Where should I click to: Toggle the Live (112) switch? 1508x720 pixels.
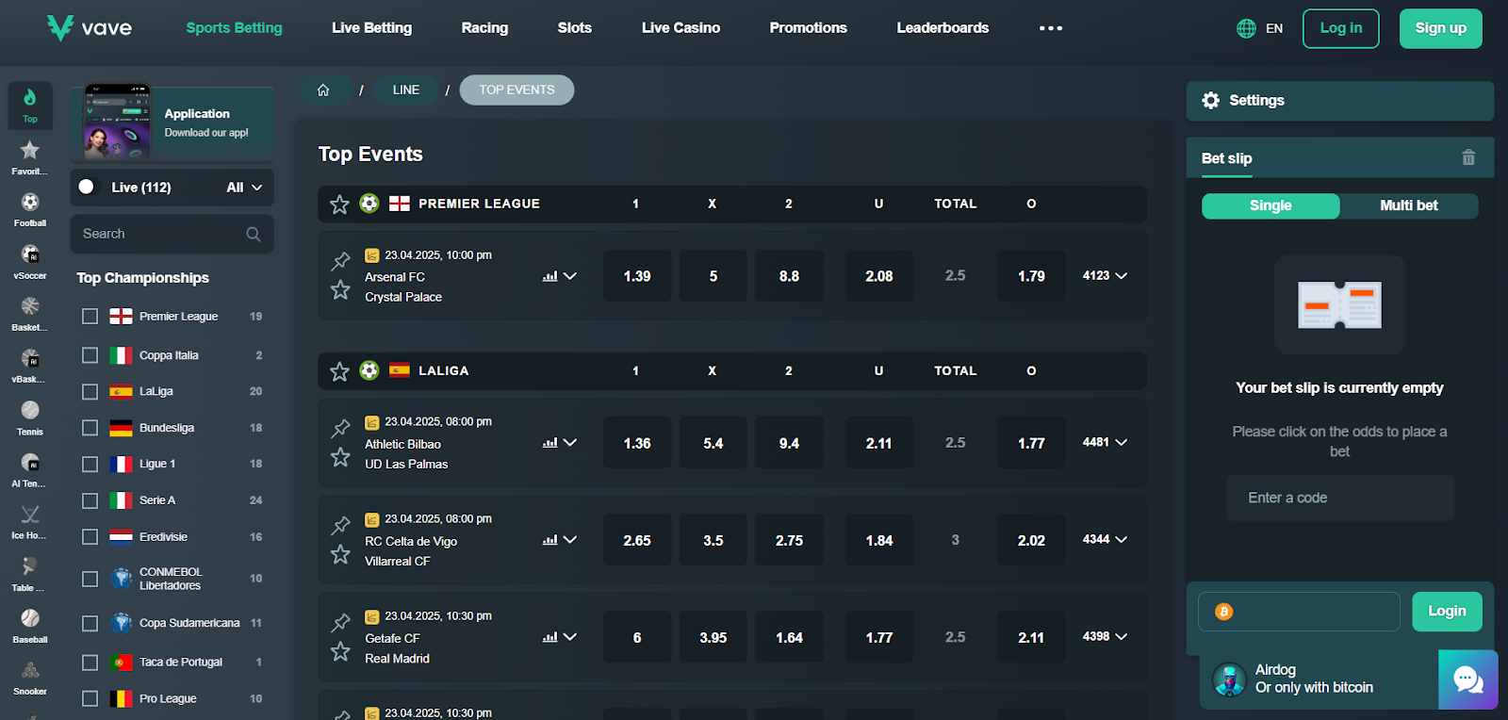pos(87,187)
